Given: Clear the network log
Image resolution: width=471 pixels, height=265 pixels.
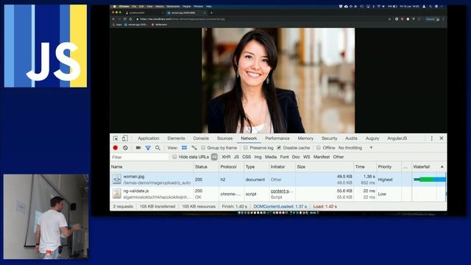Looking at the screenshot, I should [x=125, y=148].
